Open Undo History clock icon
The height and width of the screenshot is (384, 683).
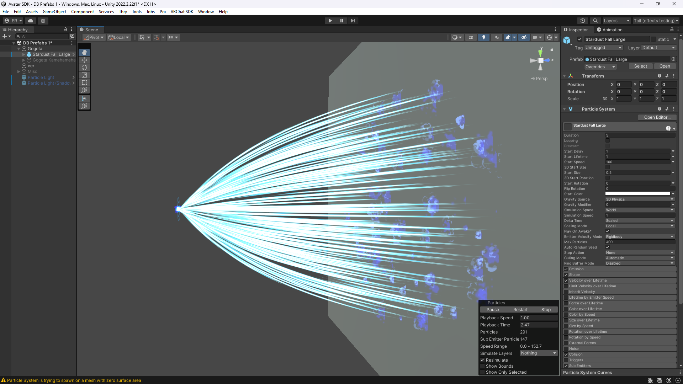coord(583,21)
